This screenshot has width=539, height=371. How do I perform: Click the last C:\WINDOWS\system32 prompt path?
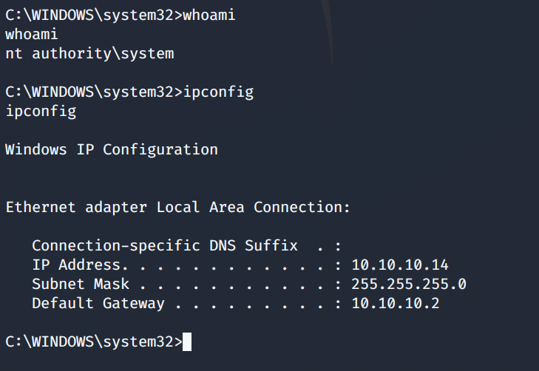click(x=89, y=341)
